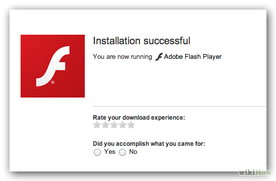
Task: Click the white letter f inside the red logo
Action: pos(53,66)
